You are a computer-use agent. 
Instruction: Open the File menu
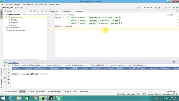click(x=2, y=4)
